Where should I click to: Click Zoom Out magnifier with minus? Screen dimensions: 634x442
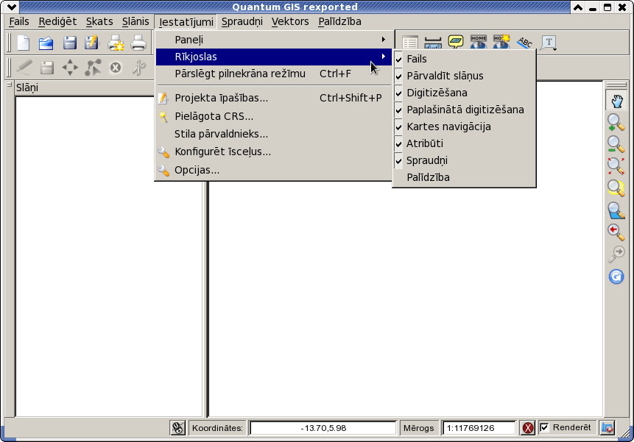point(616,144)
